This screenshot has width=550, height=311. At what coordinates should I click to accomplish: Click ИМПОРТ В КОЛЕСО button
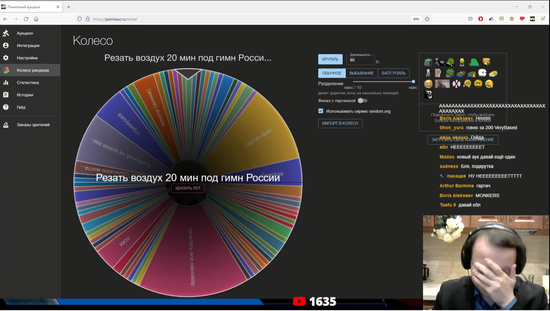(x=340, y=123)
